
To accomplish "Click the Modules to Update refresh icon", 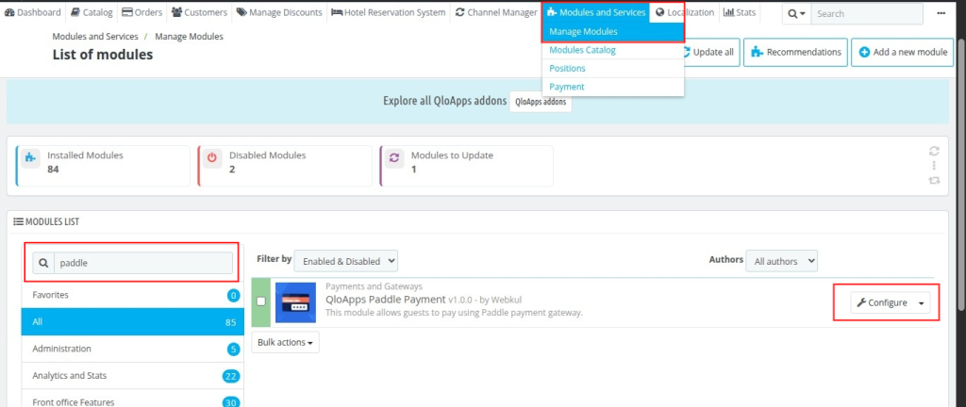I will pyautogui.click(x=394, y=157).
